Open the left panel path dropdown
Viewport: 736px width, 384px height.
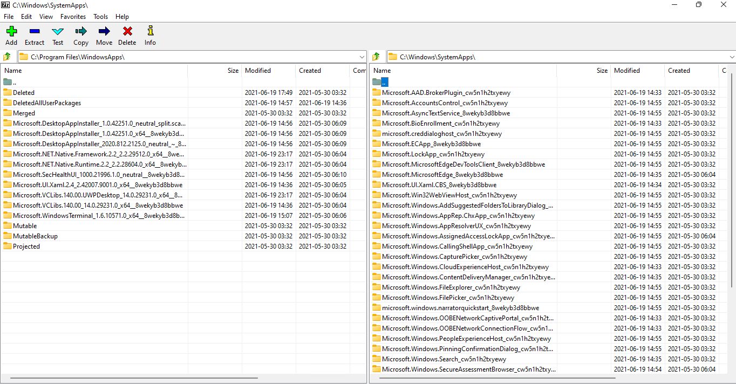pos(362,57)
